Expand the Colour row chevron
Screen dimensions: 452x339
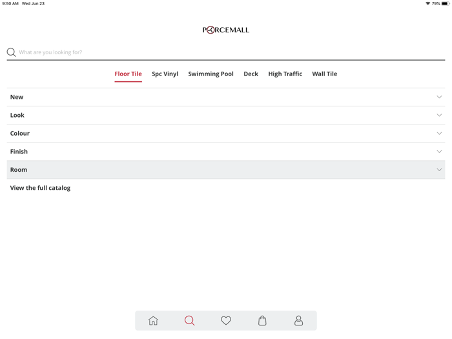pyautogui.click(x=439, y=134)
